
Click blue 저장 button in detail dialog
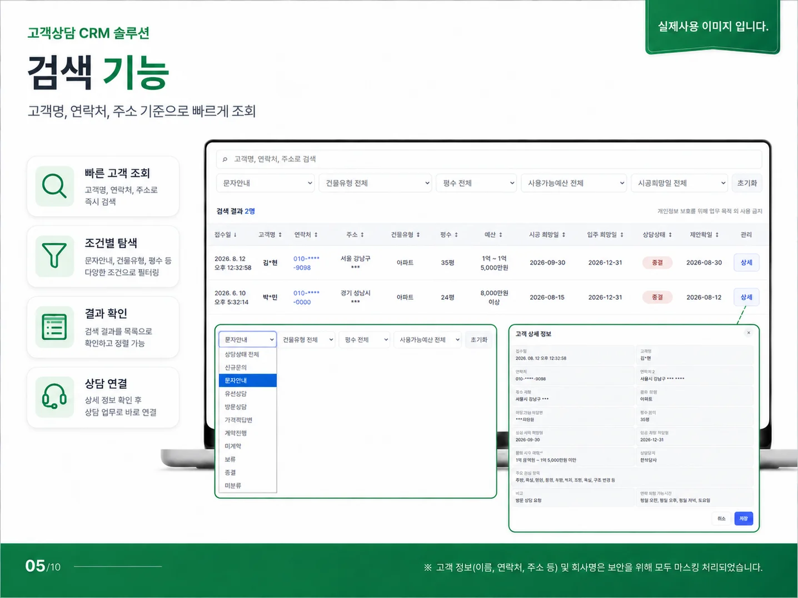744,519
